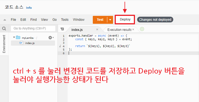Click the 'const' keyword on line 2
Viewport: 199px width, 102px height.
(x=79, y=39)
